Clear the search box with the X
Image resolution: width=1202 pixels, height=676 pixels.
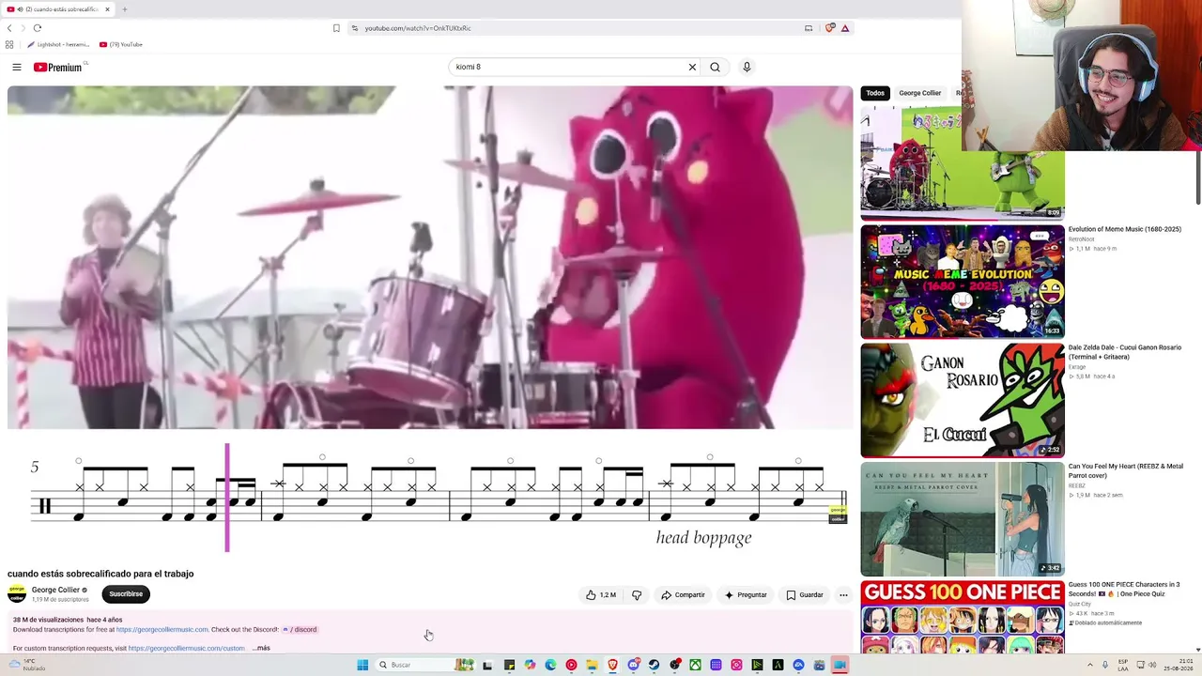[x=692, y=67]
